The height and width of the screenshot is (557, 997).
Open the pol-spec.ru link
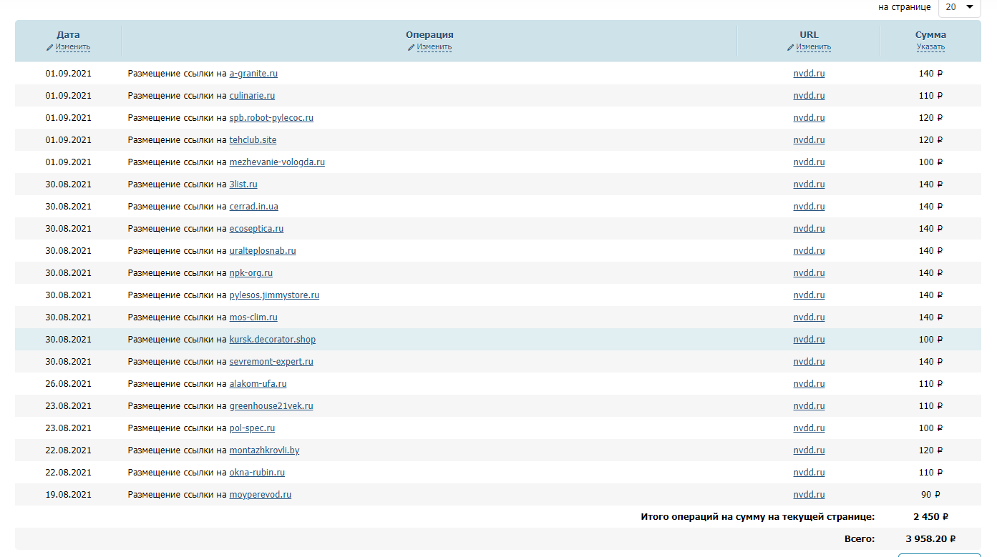click(x=252, y=428)
